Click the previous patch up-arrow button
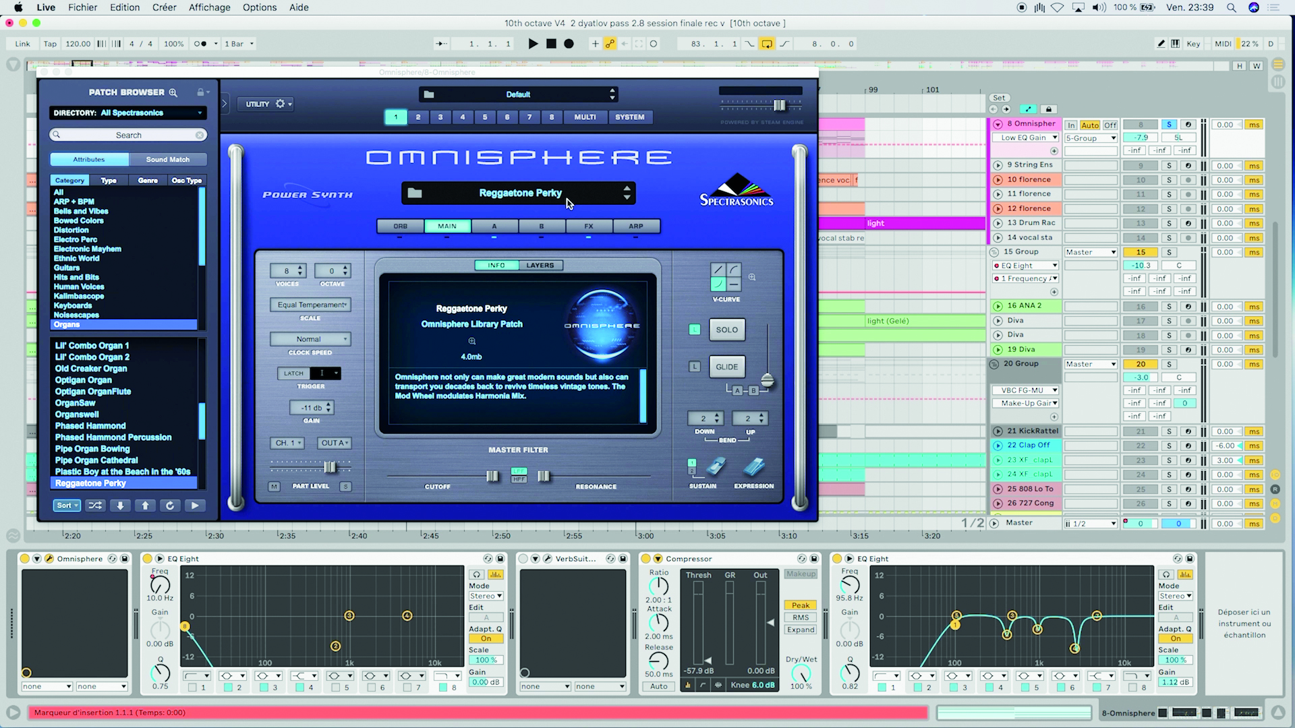 pos(145,506)
